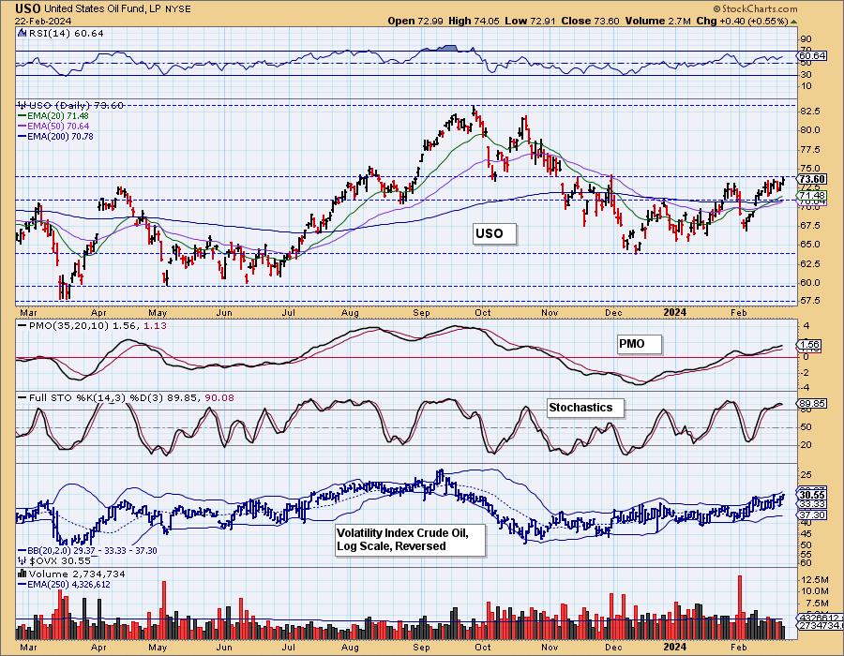Click the price-bar icon before USO (Daily)

[x=23, y=105]
